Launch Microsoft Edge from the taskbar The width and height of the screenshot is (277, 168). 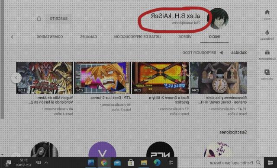(x=157, y=162)
